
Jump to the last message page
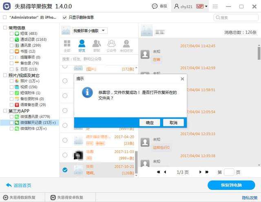(207, 172)
